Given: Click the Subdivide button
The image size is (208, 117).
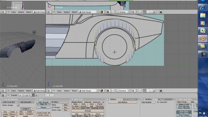Looking at the screenshot, I should pyautogui.click(x=88, y=102).
